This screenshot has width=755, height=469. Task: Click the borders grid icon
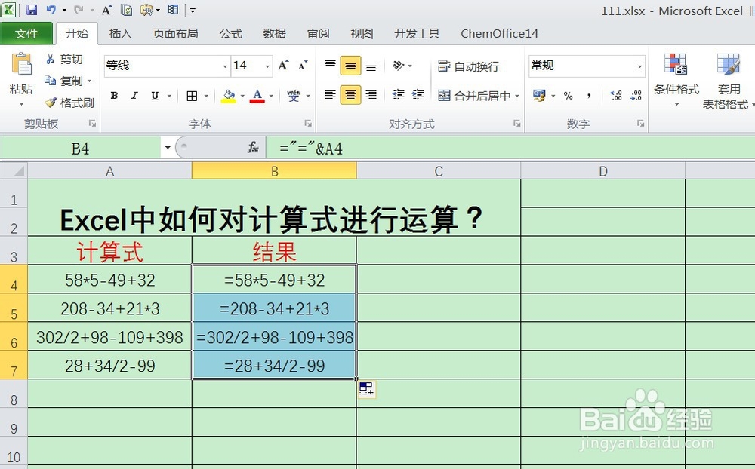[192, 96]
